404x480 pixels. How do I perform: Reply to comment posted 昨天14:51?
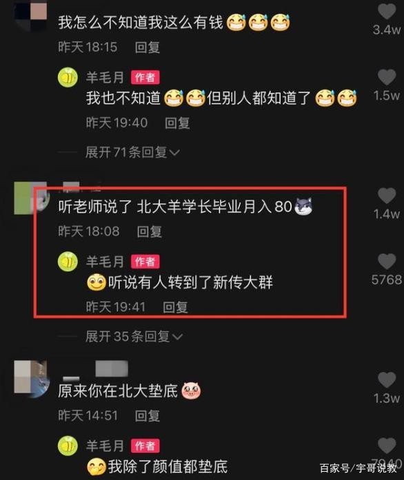point(147,416)
